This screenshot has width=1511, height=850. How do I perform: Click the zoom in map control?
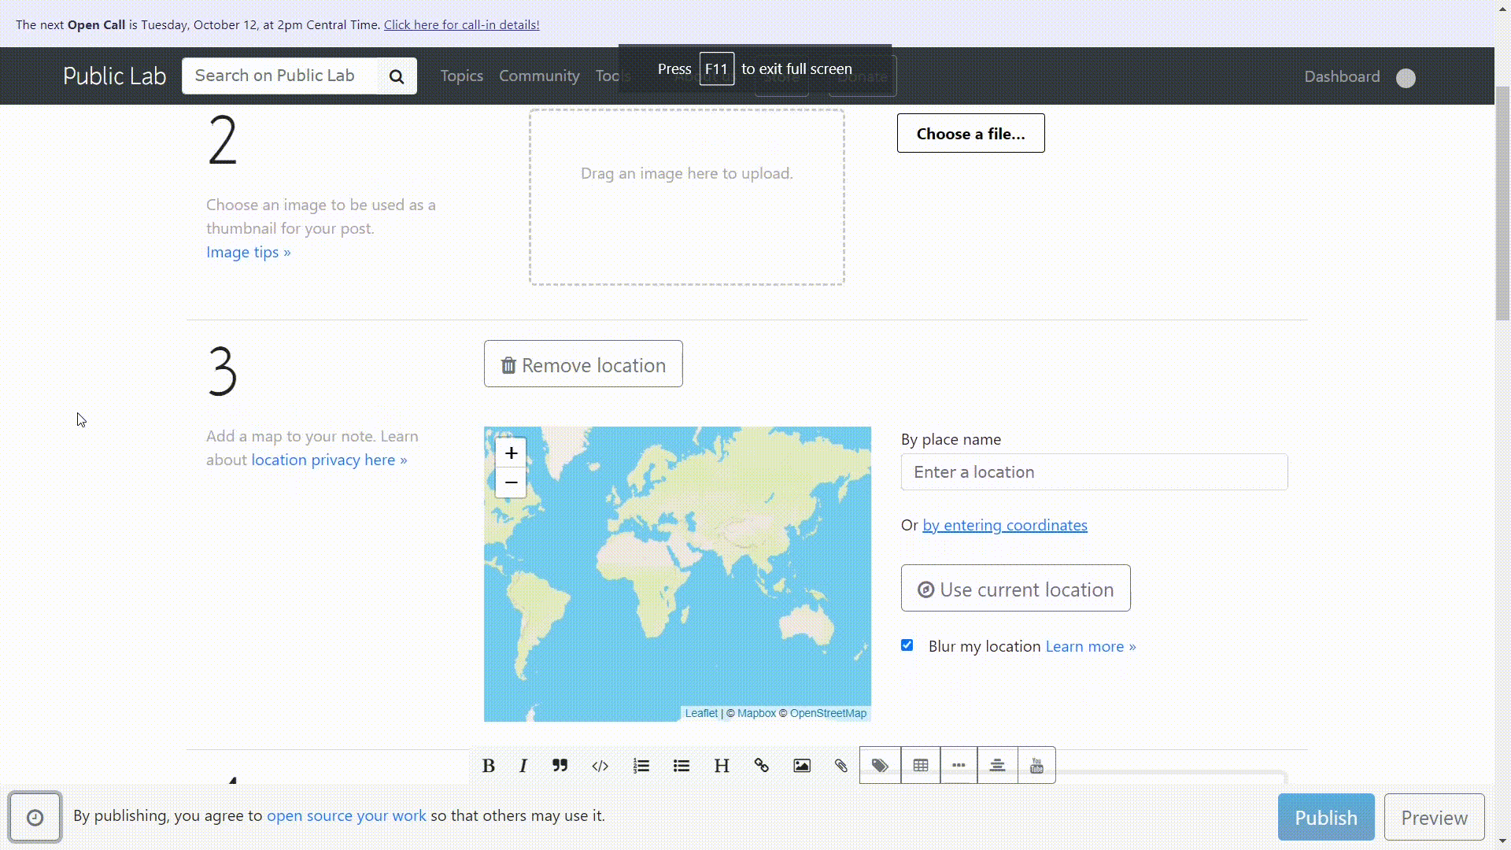pos(511,453)
